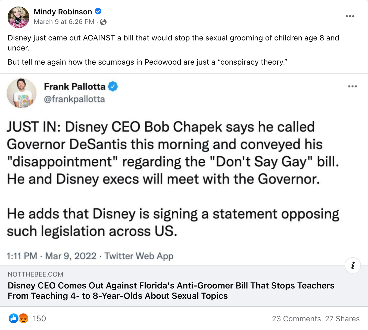Click the NOTTHEBEE.COM source label
The image size is (368, 330).
(35, 274)
